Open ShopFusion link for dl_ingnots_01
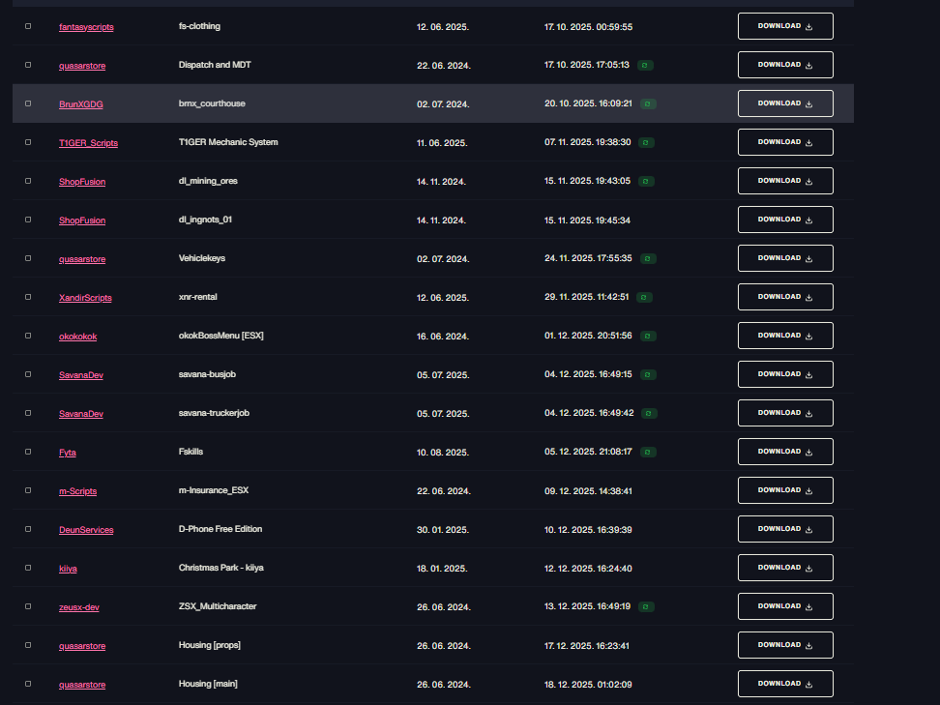 click(x=82, y=220)
